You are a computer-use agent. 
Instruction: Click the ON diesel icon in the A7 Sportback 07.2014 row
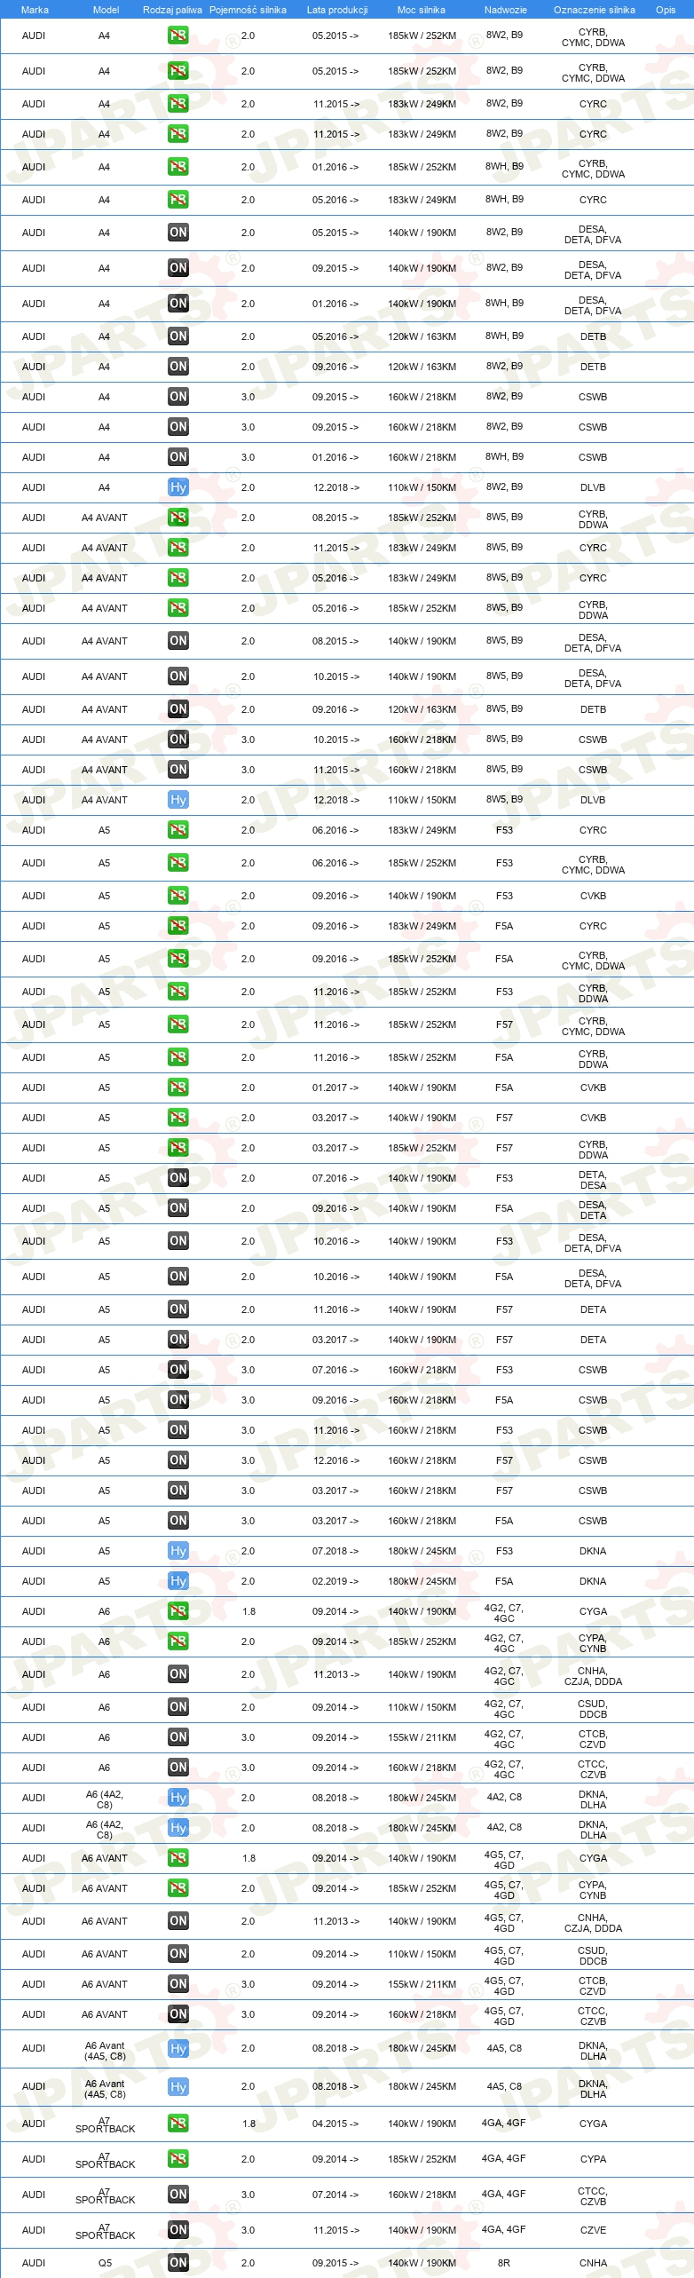point(178,2195)
